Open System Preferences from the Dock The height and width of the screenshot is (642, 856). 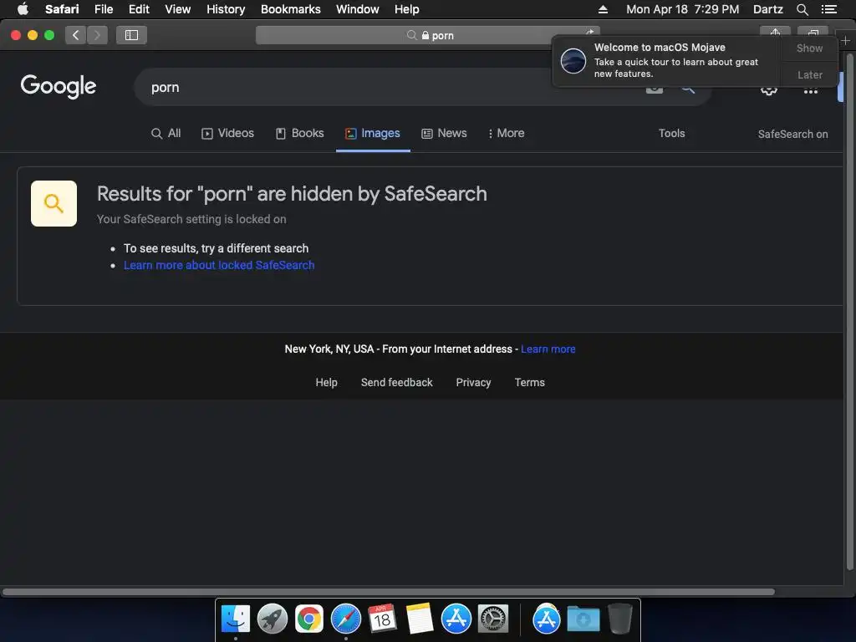[493, 619]
